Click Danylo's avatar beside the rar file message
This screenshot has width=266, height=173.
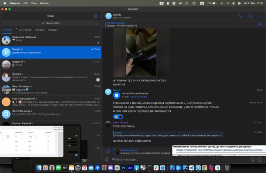[108, 92]
